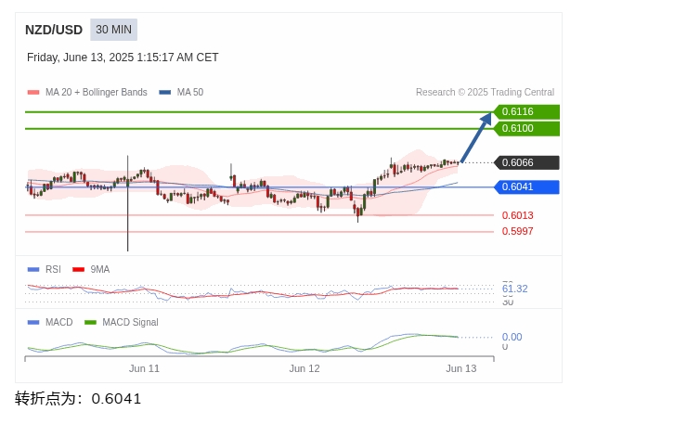
Task: Click the 0.6100 green resistance tag
Action: (x=526, y=128)
